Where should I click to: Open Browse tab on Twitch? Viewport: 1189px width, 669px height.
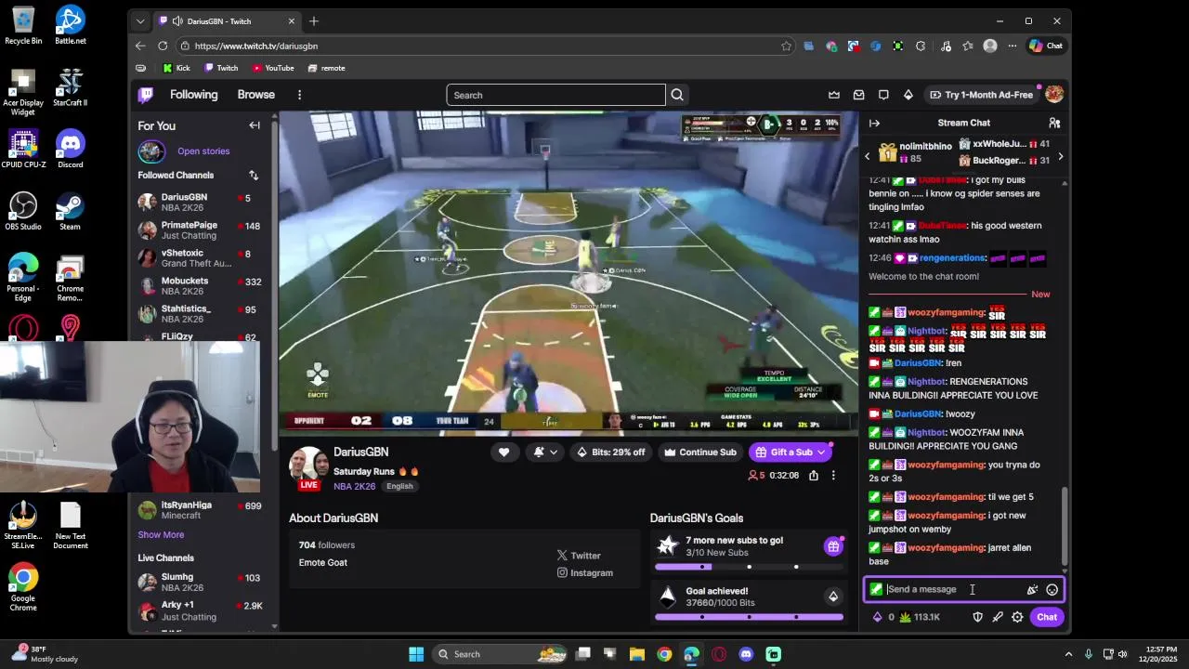[x=255, y=95]
